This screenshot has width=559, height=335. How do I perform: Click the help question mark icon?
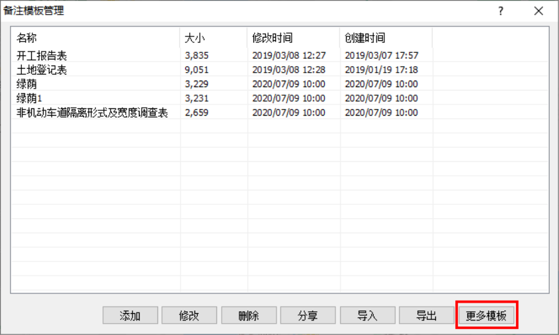[501, 11]
